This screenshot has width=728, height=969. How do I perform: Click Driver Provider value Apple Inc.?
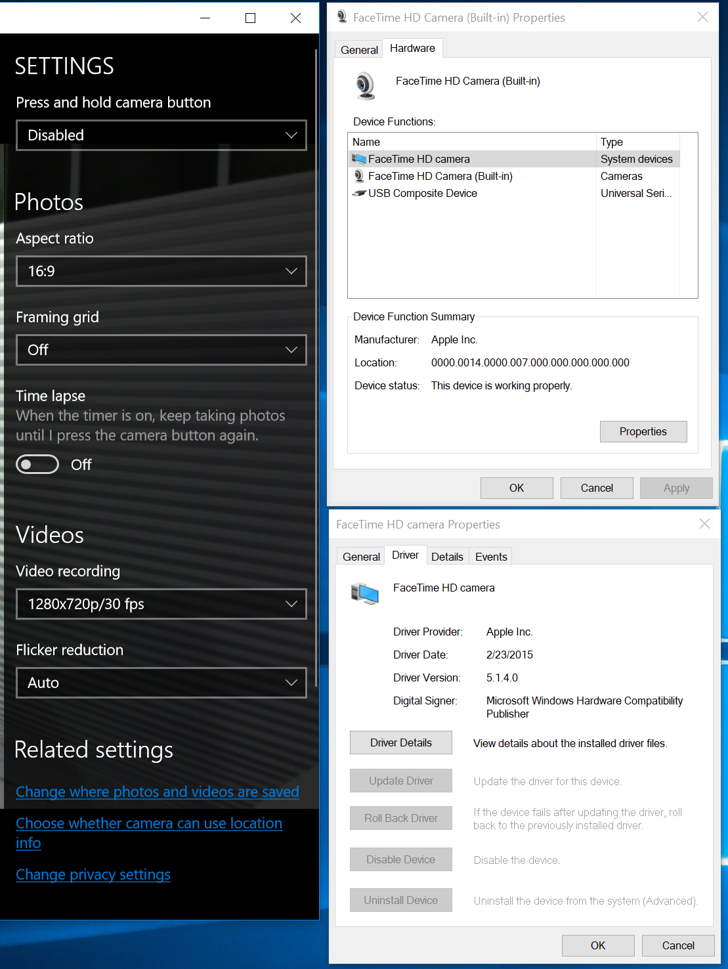coord(509,632)
